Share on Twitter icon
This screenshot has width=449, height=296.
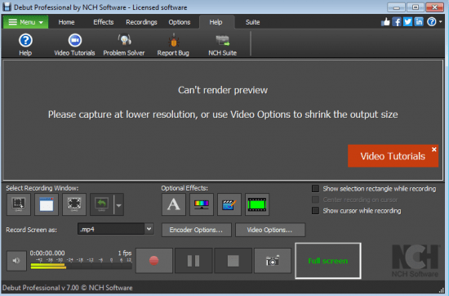(x=407, y=22)
